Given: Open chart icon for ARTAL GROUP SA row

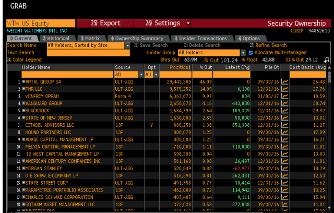Looking at the screenshot, I should coord(285,82).
